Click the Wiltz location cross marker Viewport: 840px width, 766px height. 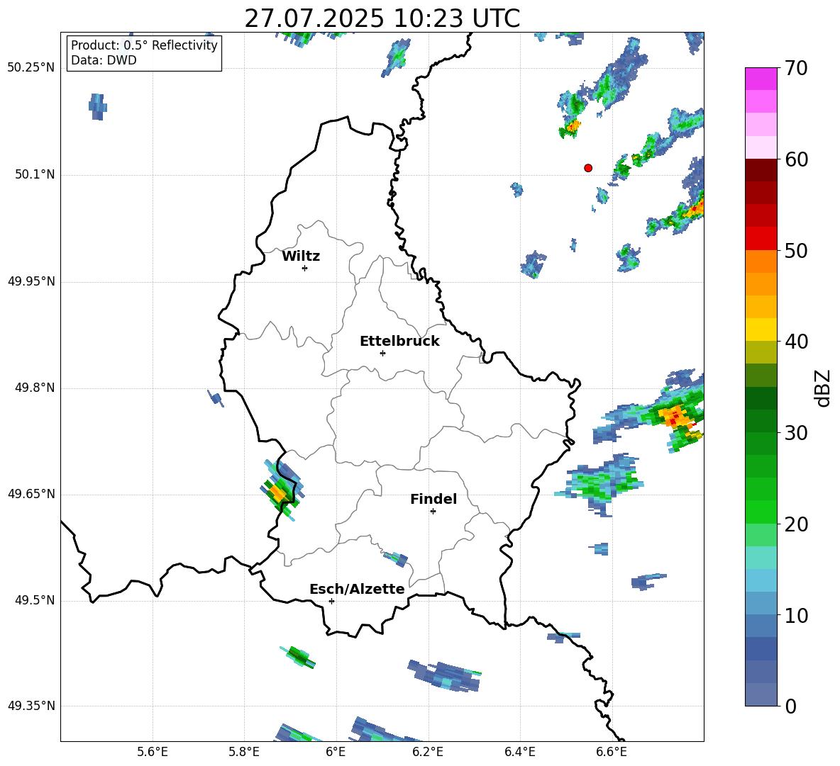click(x=305, y=268)
